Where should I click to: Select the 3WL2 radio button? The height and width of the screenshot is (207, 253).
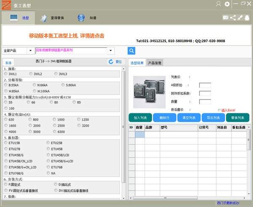tap(31, 74)
